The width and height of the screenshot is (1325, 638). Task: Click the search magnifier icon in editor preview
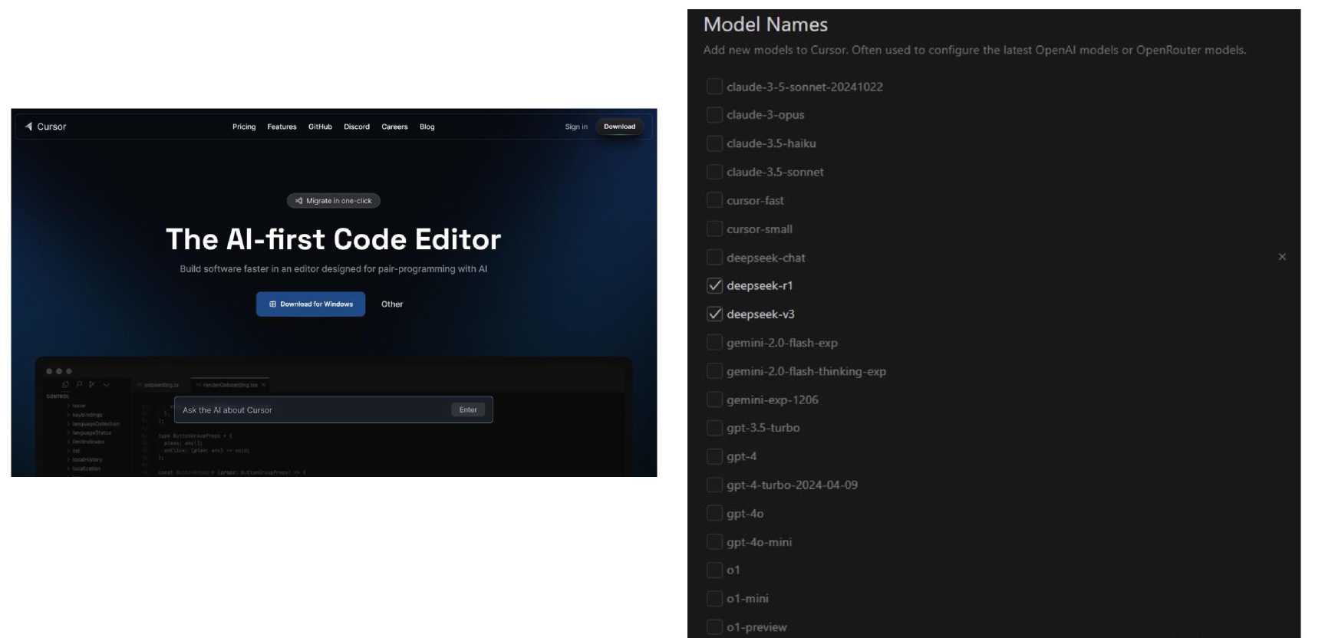79,385
